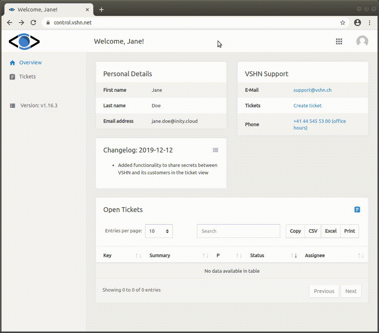The width and height of the screenshot is (379, 333).
Task: Click the list icon beside Version v1.16.3
Action: (12, 105)
